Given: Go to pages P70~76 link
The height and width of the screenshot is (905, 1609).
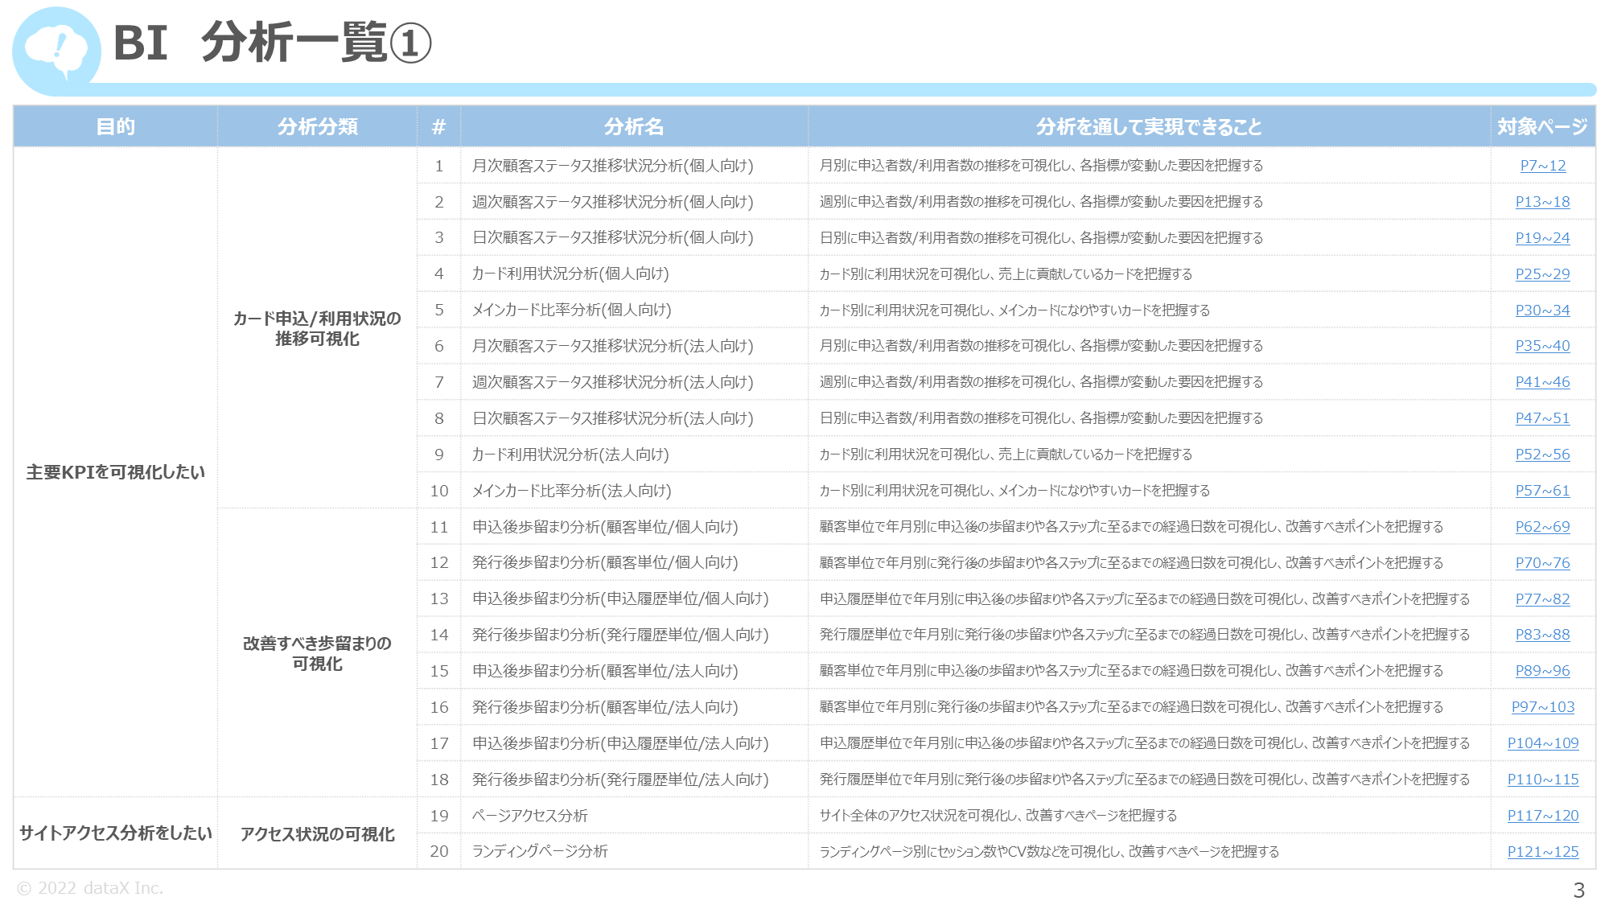Looking at the screenshot, I should pyautogui.click(x=1542, y=563).
